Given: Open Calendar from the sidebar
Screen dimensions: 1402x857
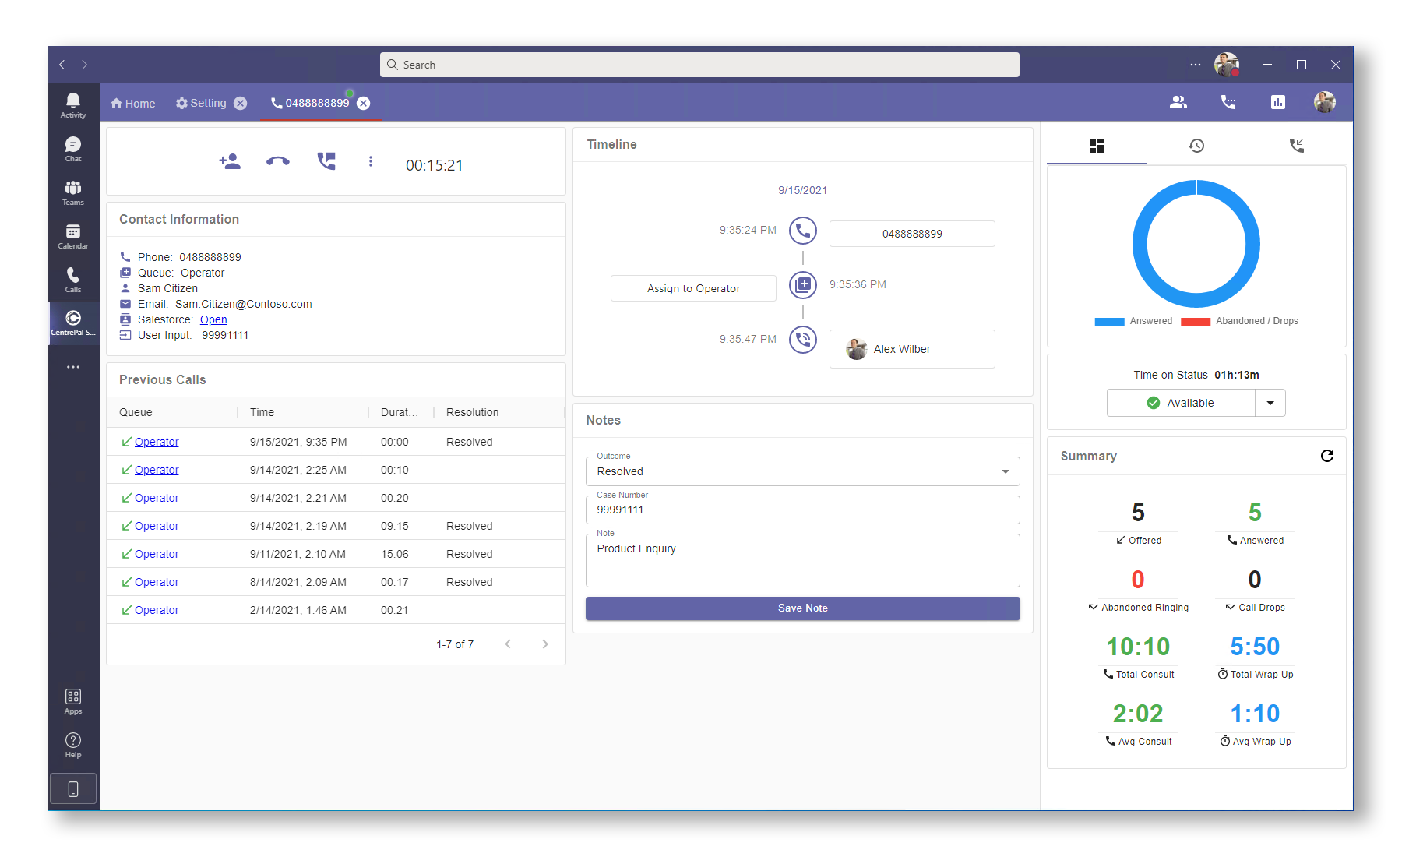Looking at the screenshot, I should (73, 236).
